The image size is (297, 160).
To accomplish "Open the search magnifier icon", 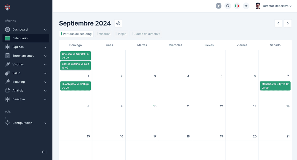I will (228, 5).
